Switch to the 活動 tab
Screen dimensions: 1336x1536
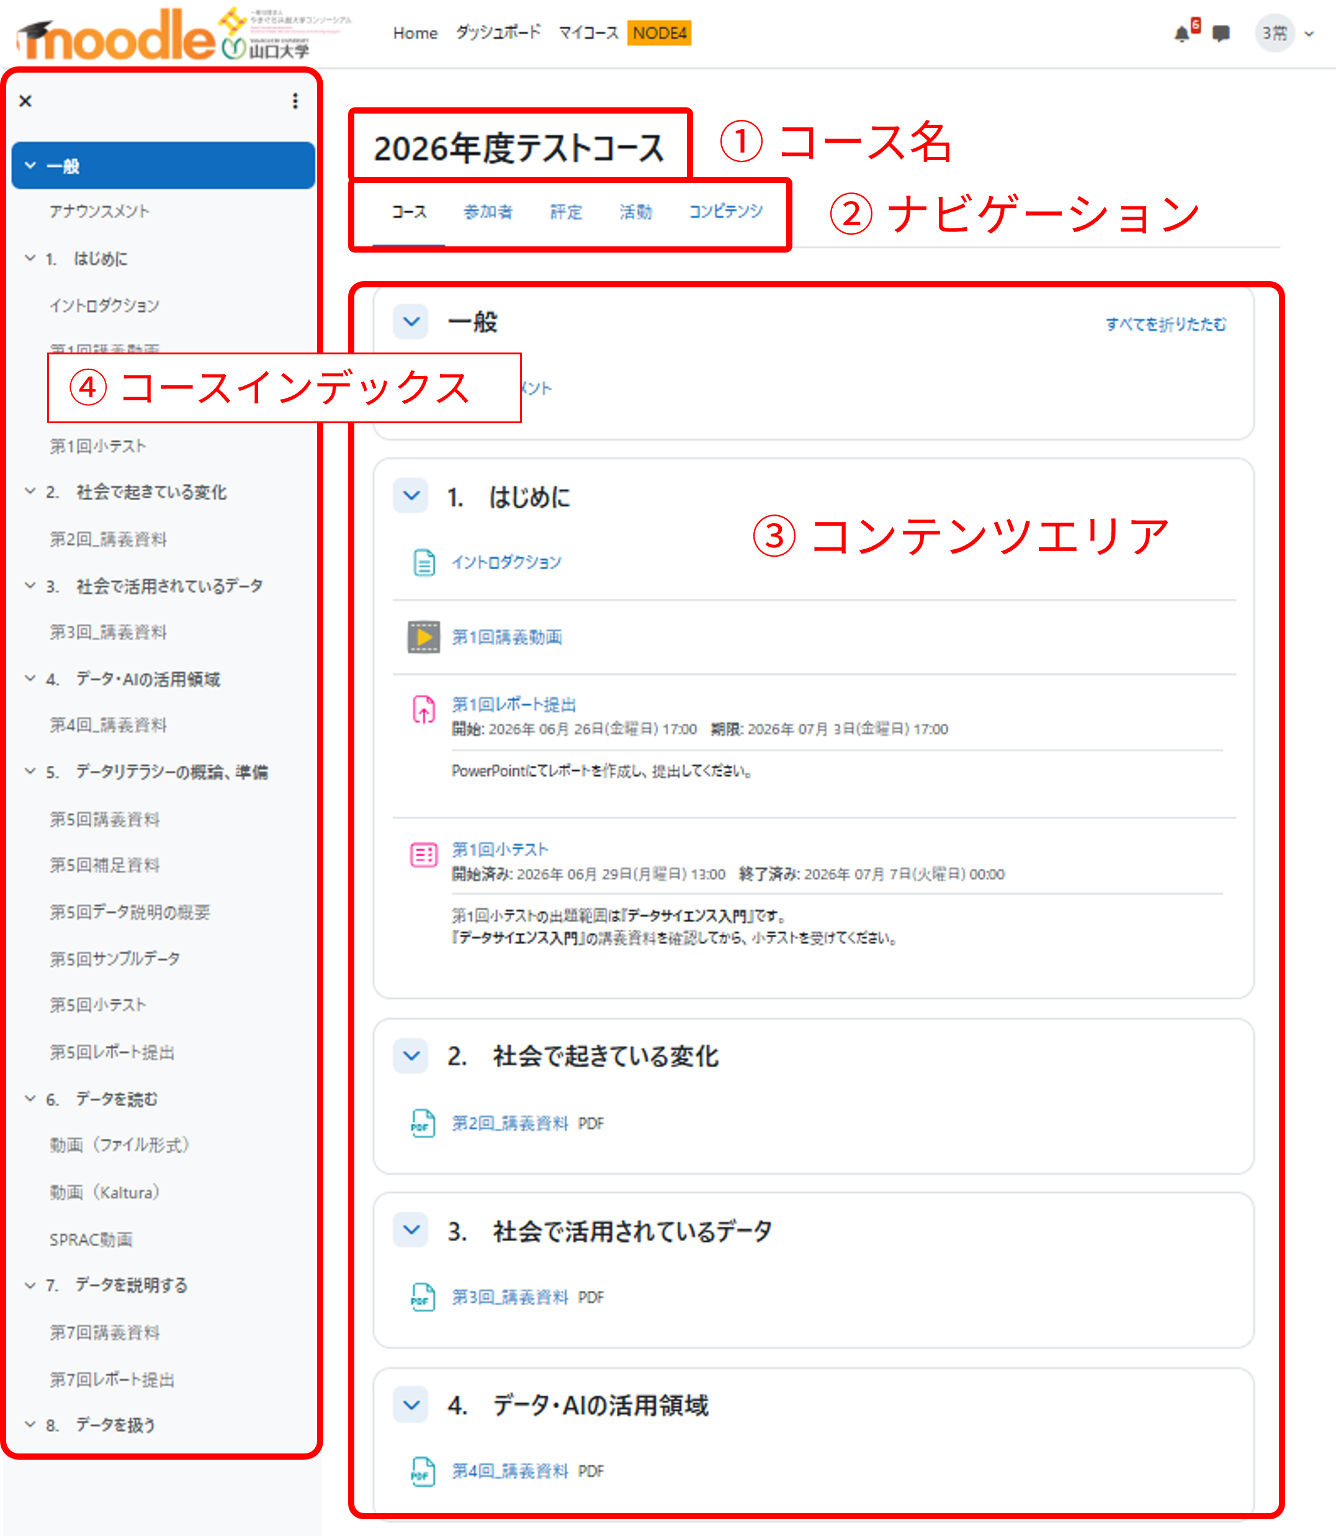click(x=636, y=212)
